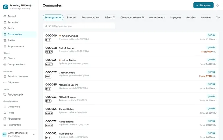Open the Non retirées 4 tab
223x140 pixels.
157,17
